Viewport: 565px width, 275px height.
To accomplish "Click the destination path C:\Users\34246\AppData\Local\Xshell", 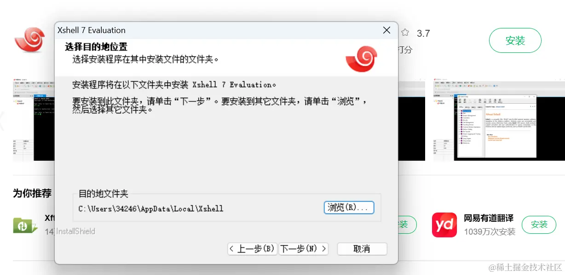I will click(x=151, y=208).
